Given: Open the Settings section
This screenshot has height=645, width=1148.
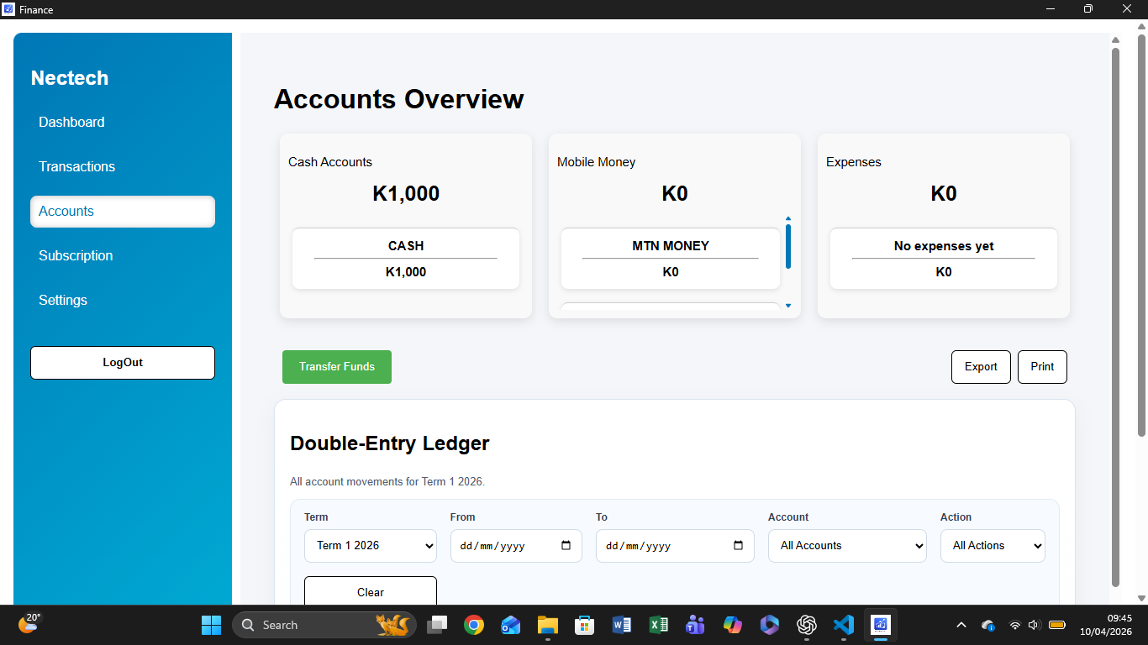Looking at the screenshot, I should 63,300.
